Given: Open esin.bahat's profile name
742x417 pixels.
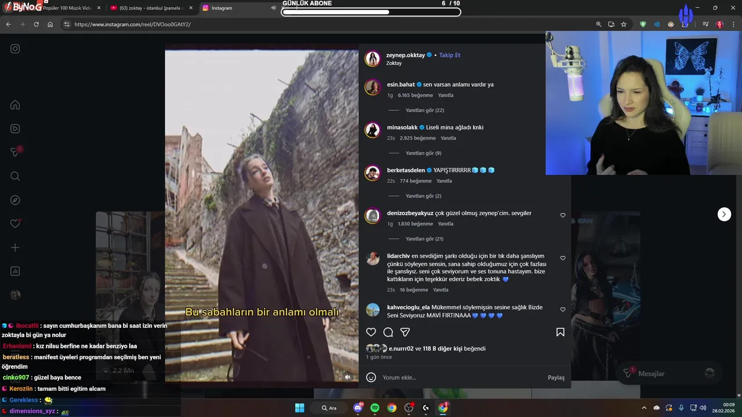Looking at the screenshot, I should tap(401, 85).
